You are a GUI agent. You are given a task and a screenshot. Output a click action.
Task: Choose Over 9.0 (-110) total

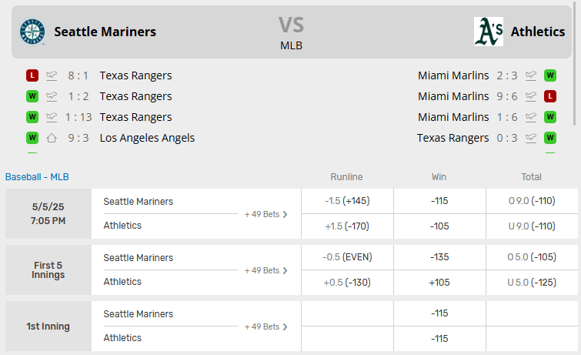pos(532,201)
